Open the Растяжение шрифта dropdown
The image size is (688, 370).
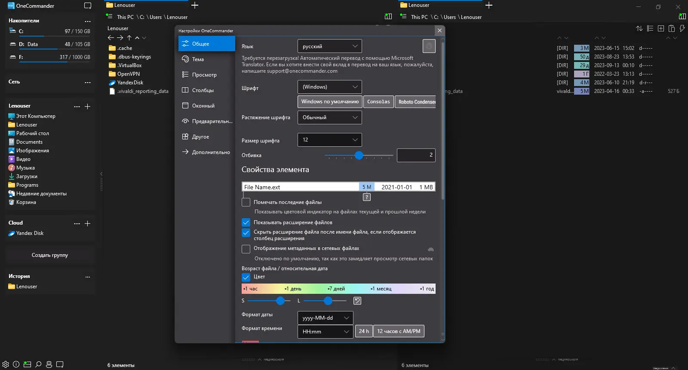330,117
